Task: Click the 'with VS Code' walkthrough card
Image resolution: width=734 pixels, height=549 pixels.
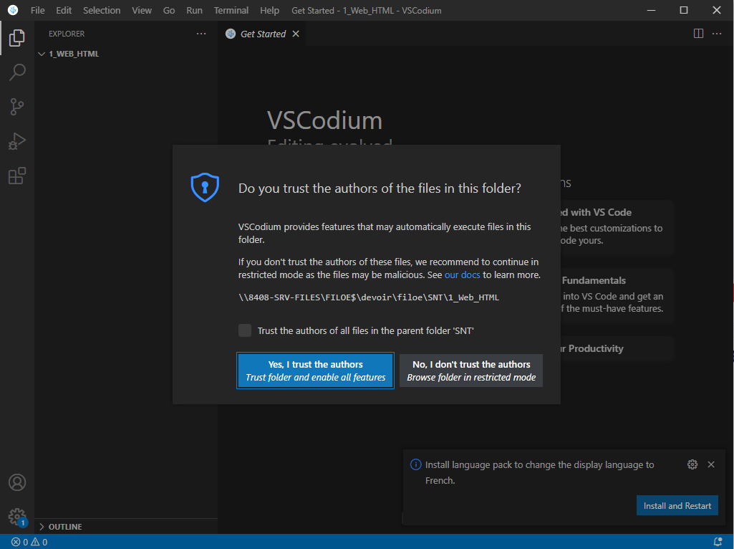Action: pyautogui.click(x=617, y=226)
